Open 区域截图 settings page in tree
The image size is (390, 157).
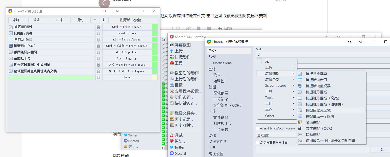point(221,93)
